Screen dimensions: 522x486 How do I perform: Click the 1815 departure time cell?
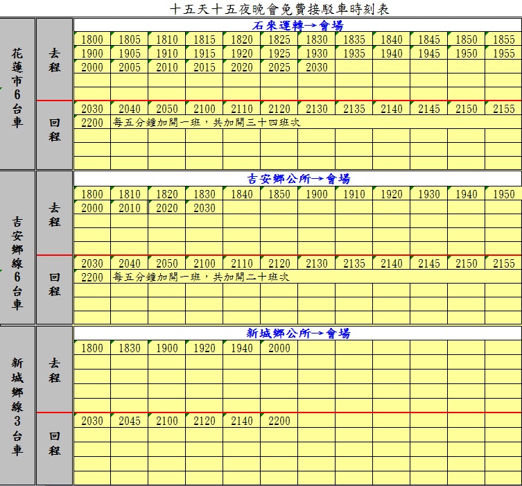[205, 40]
